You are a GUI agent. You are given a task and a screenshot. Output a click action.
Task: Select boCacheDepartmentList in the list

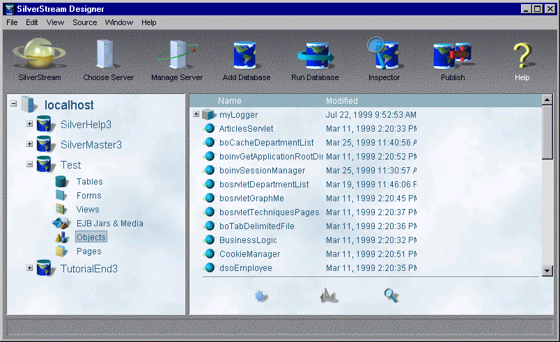(x=267, y=142)
